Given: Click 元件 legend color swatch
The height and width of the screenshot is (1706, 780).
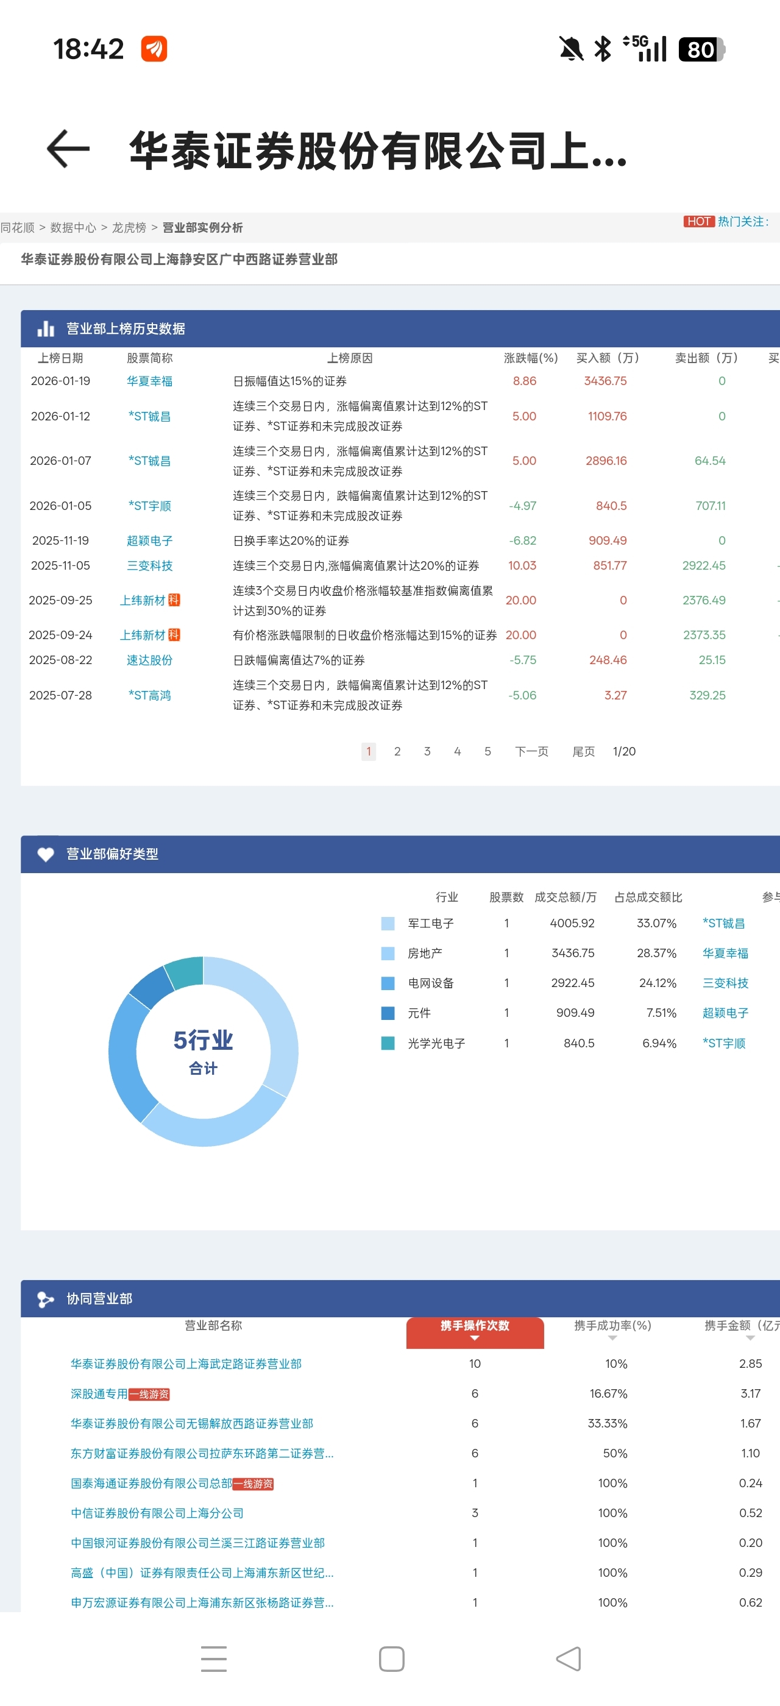Looking at the screenshot, I should (388, 1013).
